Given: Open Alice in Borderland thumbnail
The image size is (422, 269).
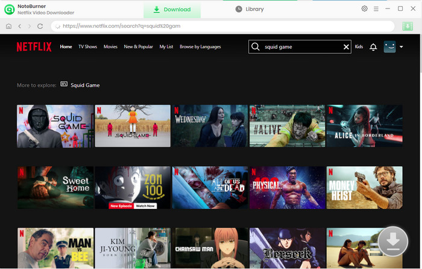Looking at the screenshot, I should coord(365,126).
